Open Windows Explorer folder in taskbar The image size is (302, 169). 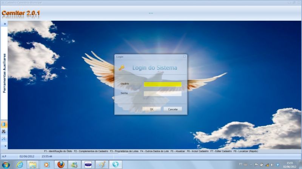33,164
